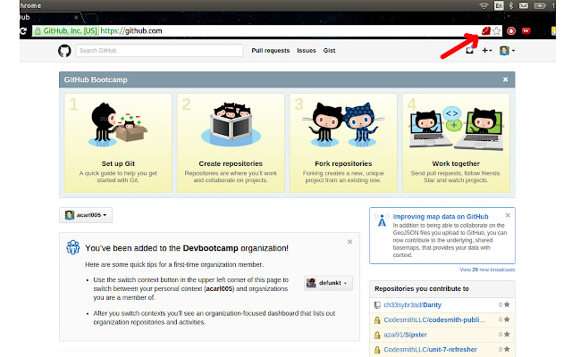This screenshot has height=357, width=572.
Task: Dismiss the Devbootcamp organization notice
Action: pyautogui.click(x=349, y=242)
